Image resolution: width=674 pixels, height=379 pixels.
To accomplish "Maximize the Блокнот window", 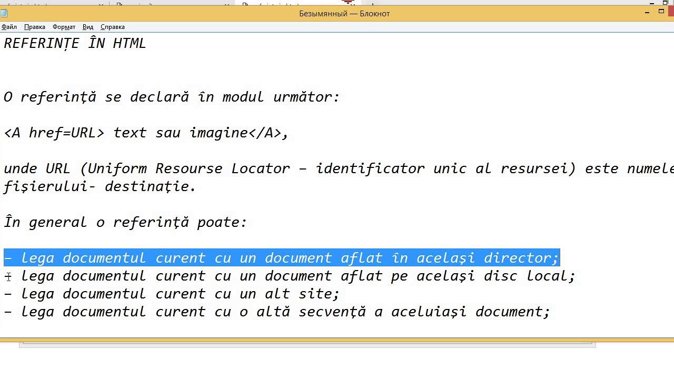I will pyautogui.click(x=662, y=11).
